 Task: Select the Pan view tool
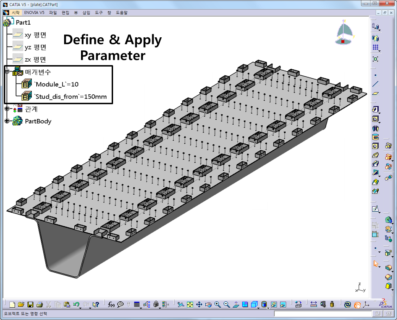[199, 305]
